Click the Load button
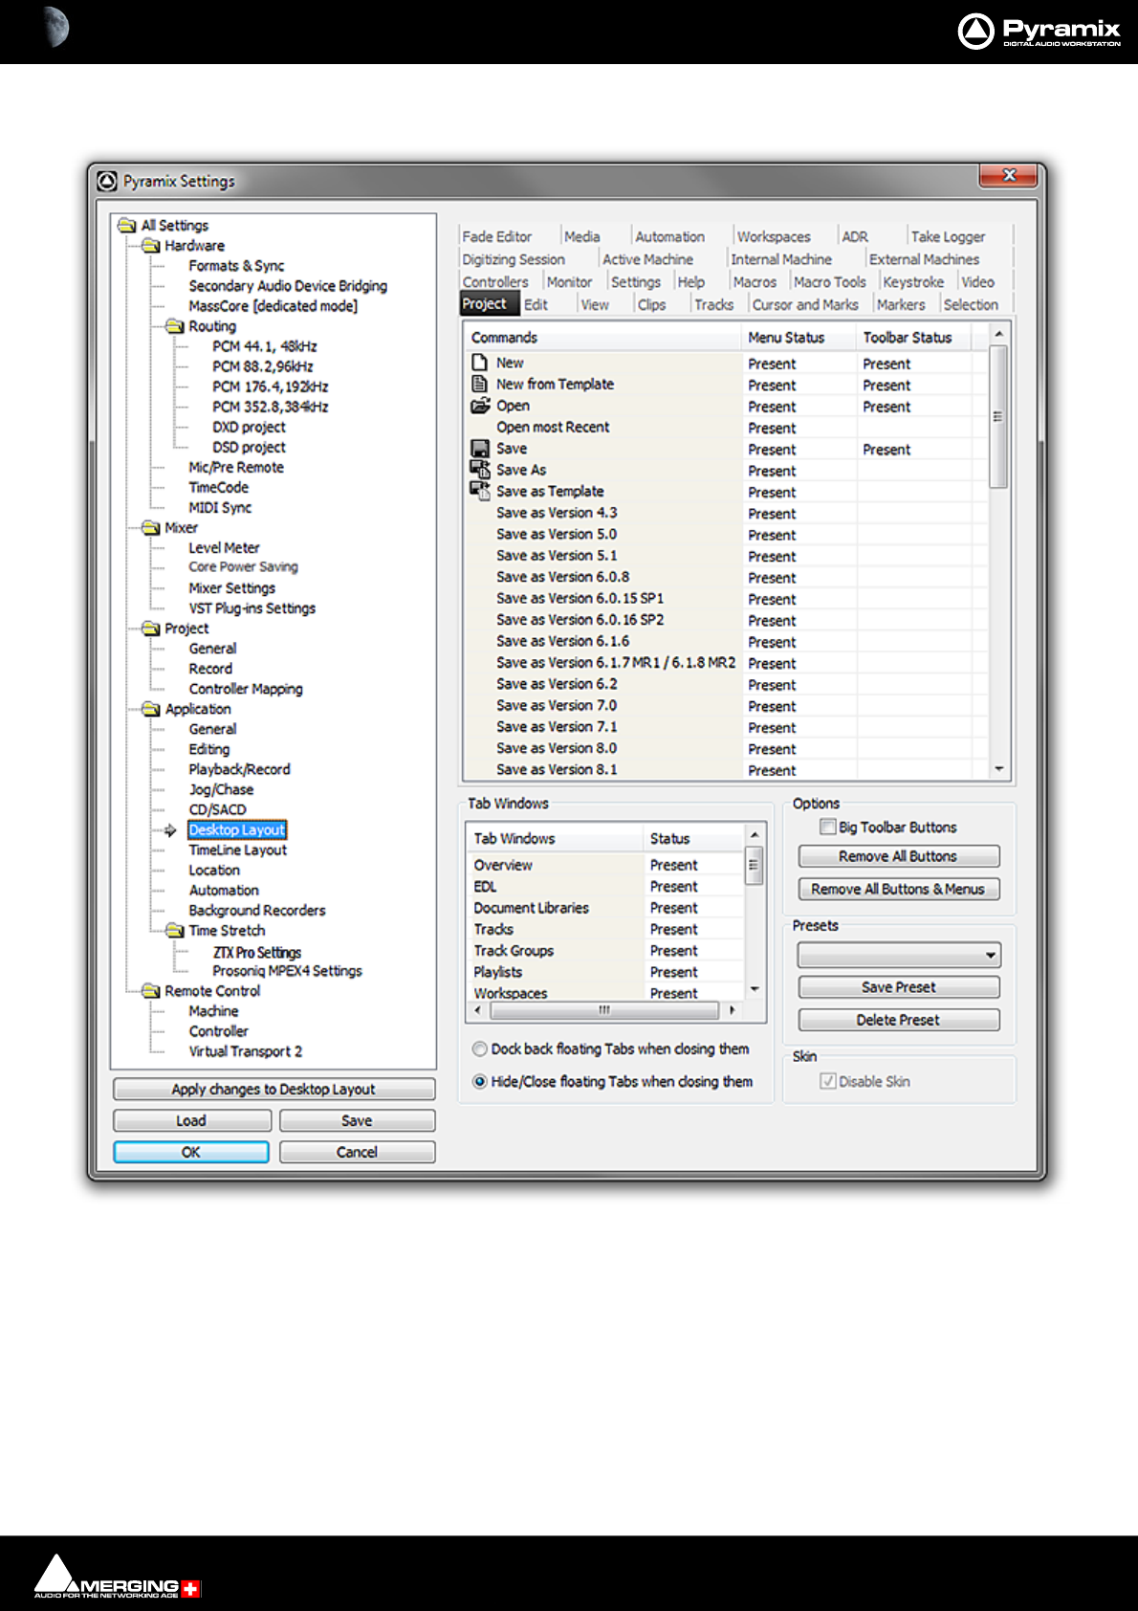The image size is (1138, 1611). (x=192, y=1120)
